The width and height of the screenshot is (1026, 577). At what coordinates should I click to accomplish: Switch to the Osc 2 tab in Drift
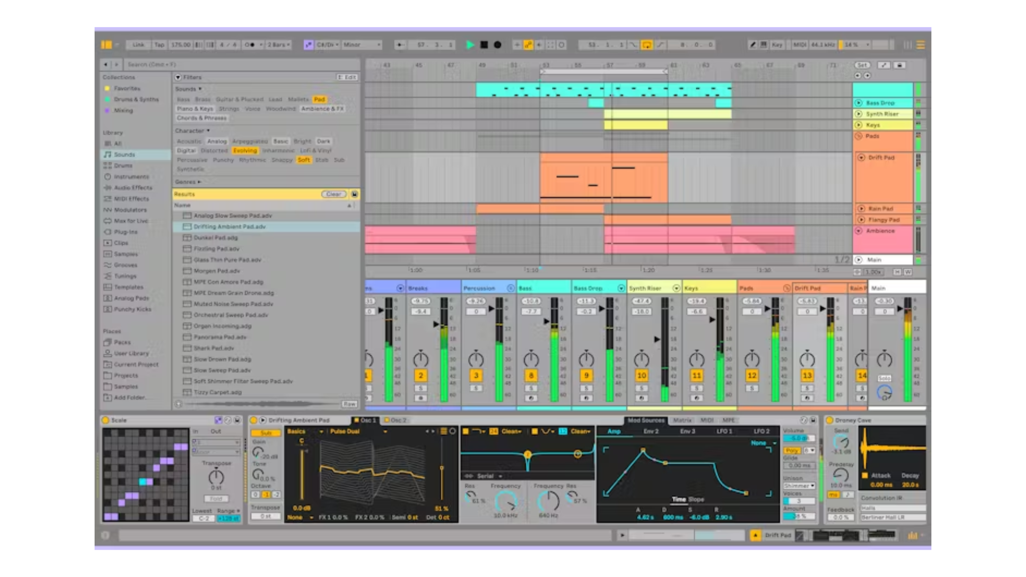click(x=396, y=420)
